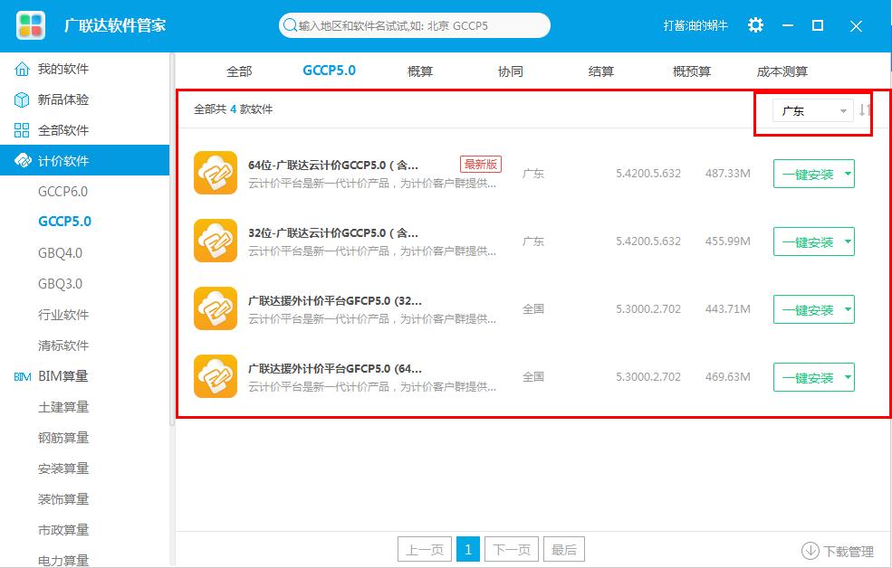892x568 pixels.
Task: Select 计价软件 category
Action: click(85, 161)
